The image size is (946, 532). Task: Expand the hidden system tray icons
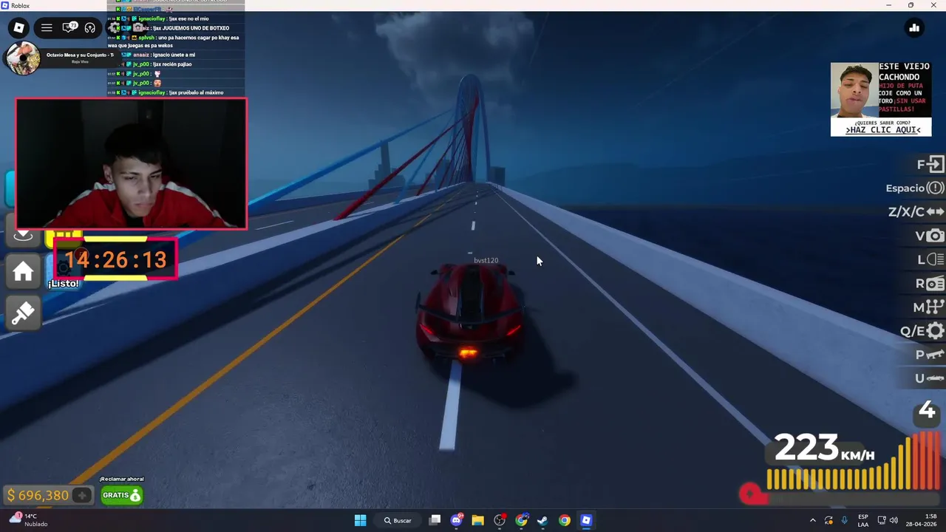tap(813, 520)
